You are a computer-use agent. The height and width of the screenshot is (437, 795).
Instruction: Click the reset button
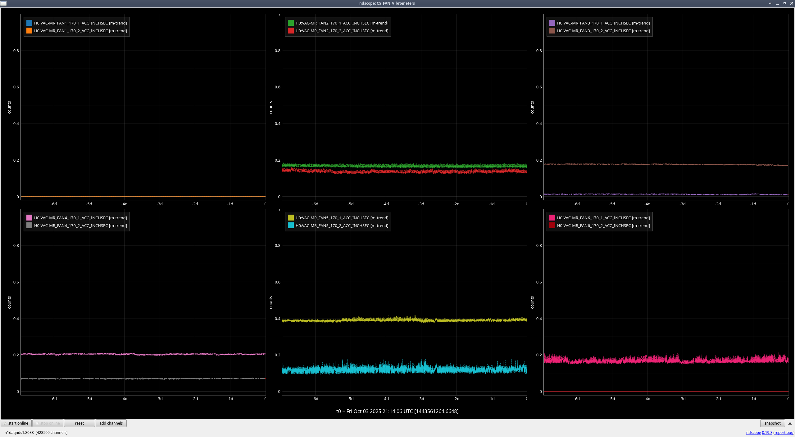click(79, 423)
